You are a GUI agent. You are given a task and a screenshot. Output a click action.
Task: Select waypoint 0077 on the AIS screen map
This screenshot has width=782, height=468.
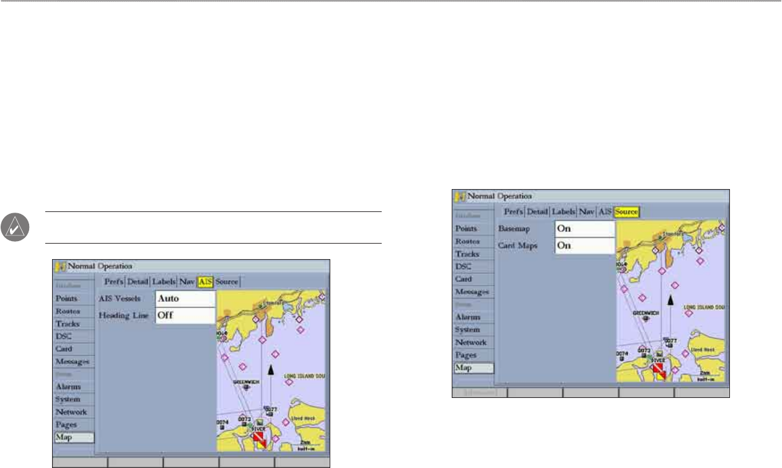tap(271, 412)
